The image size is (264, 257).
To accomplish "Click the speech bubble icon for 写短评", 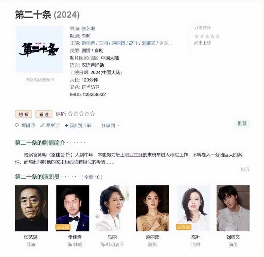I will pyautogui.click(x=17, y=125).
